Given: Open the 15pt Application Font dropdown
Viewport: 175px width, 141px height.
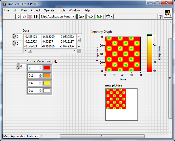Looking at the screenshot, I should coord(58,16).
